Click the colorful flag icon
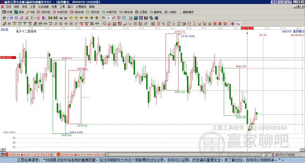Viewport: 305px width, 163px height. pyautogui.click(x=44, y=18)
